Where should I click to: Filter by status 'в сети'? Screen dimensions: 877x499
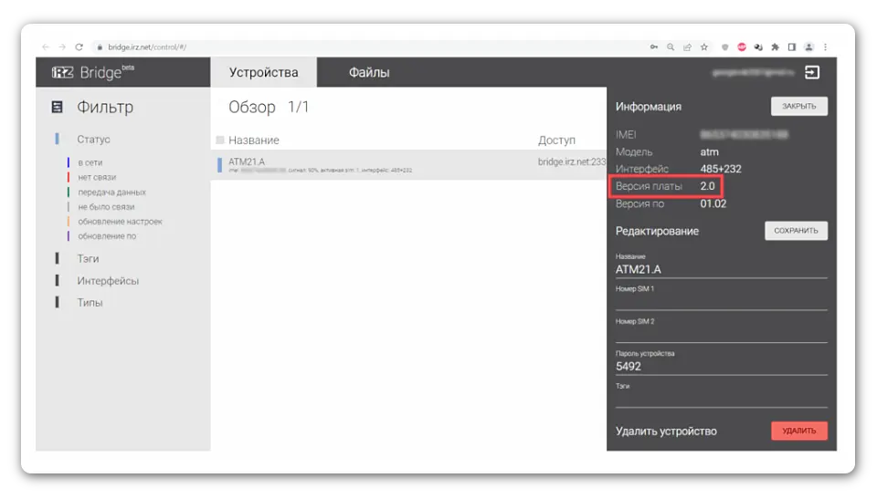pos(90,162)
